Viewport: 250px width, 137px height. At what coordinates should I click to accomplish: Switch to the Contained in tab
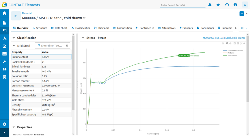pos(145,28)
